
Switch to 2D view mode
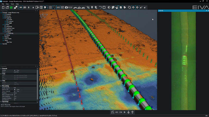pyautogui.click(x=25, y=7)
